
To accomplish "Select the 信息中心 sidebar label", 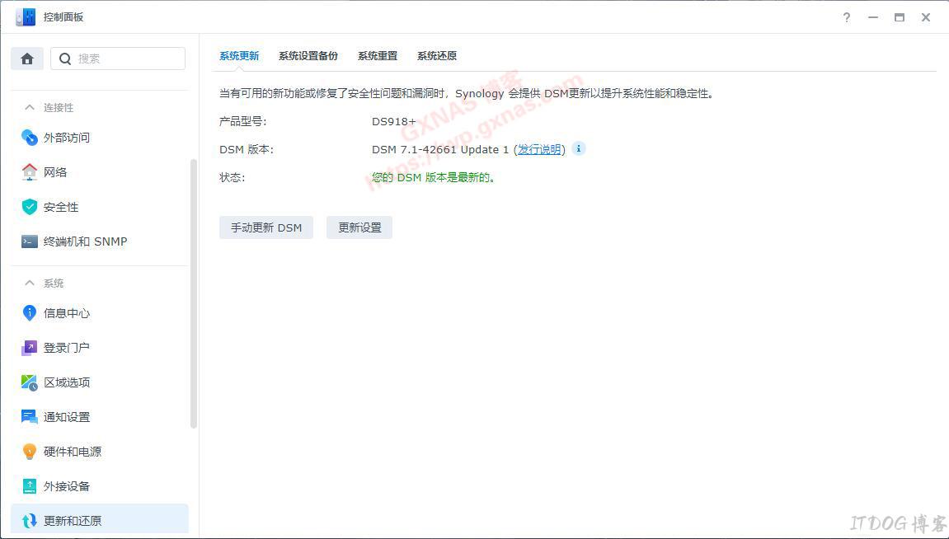I will pos(67,313).
